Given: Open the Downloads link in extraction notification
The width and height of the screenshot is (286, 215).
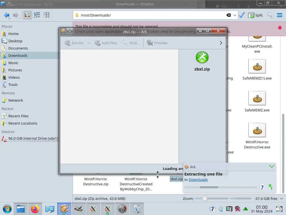Looking at the screenshot, I should [x=198, y=180].
